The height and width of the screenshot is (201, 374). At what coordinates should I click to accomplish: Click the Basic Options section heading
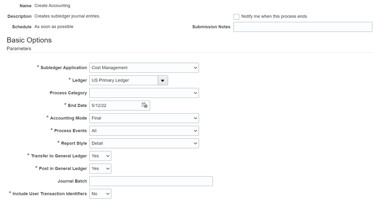(x=29, y=40)
